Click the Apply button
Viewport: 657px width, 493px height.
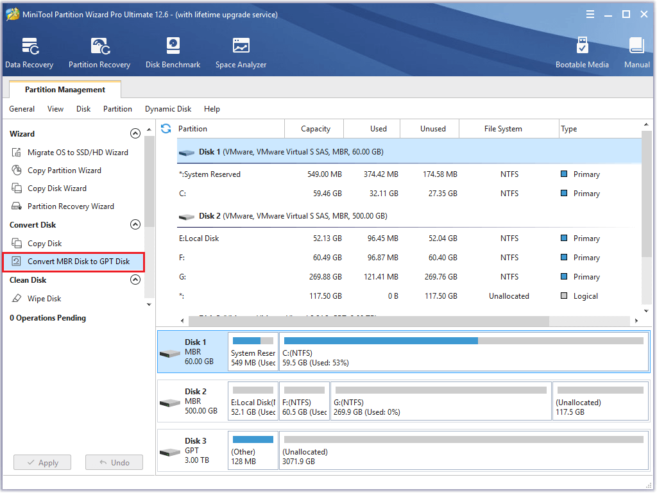click(42, 462)
